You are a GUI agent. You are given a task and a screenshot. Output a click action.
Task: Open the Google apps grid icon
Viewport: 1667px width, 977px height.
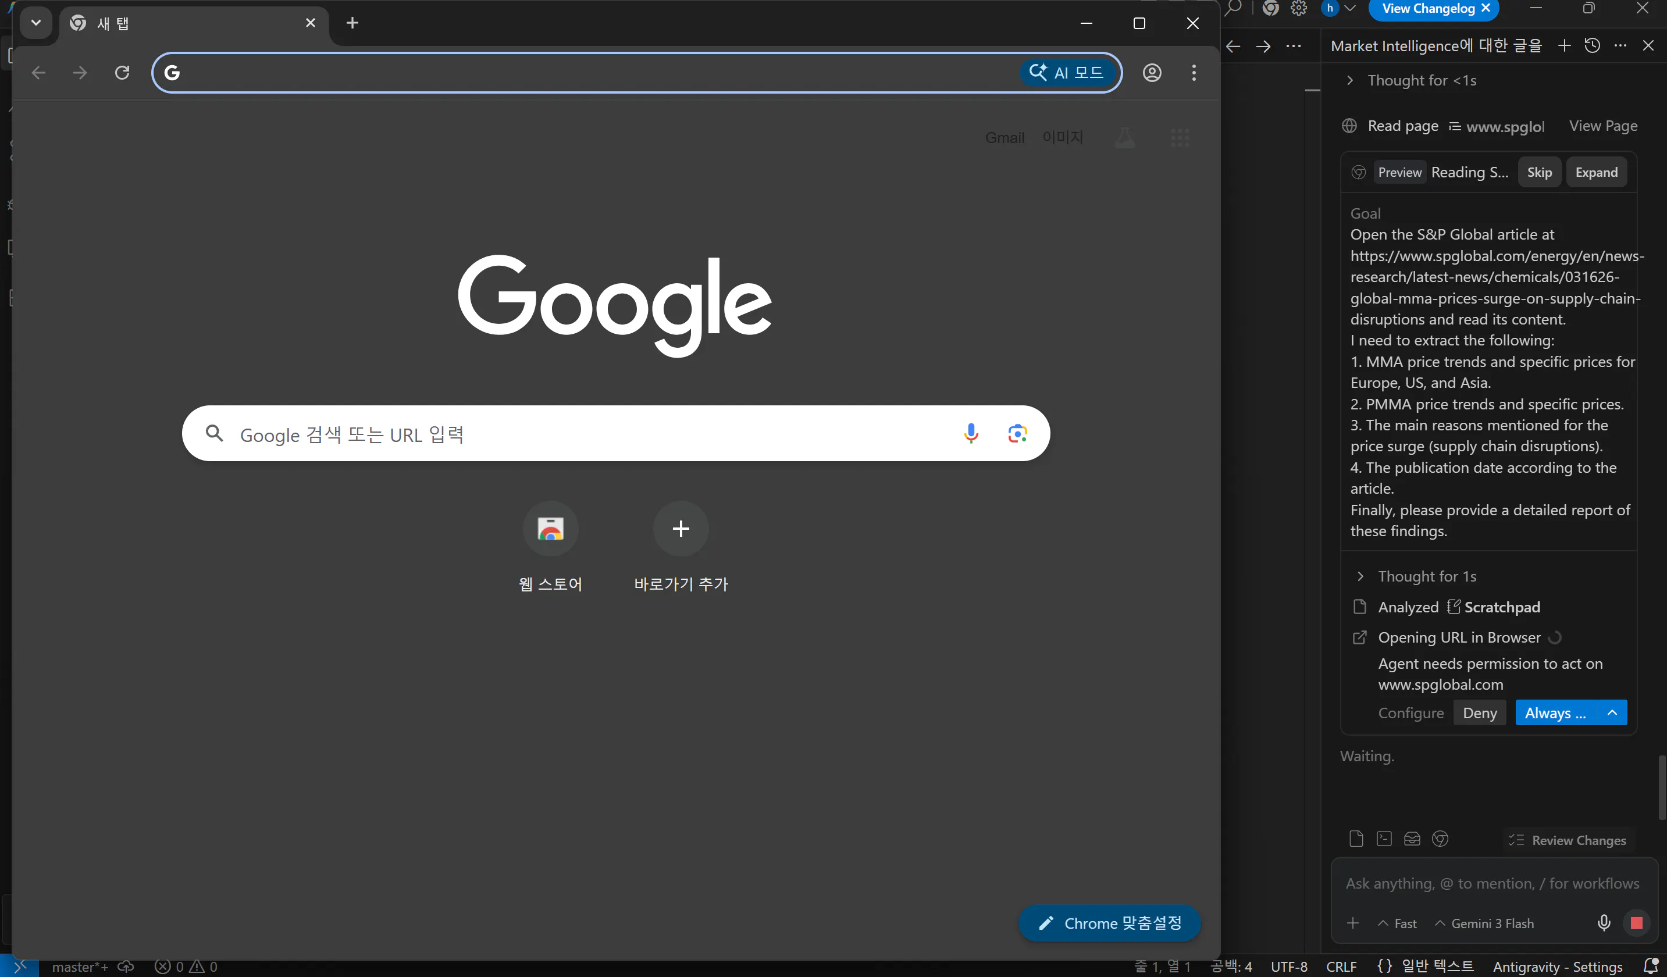pos(1180,138)
